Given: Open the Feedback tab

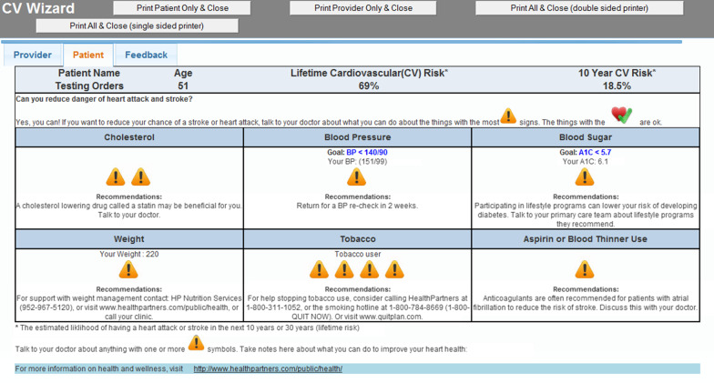Looking at the screenshot, I should [x=146, y=55].
